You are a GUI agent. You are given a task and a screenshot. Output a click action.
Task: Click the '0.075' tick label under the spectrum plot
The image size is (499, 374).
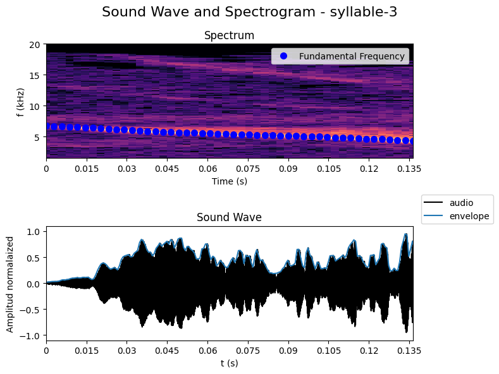248,169
